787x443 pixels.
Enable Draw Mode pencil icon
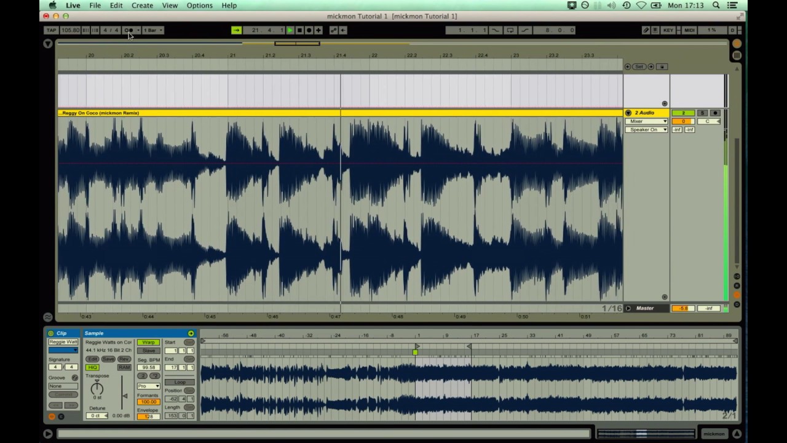click(x=646, y=30)
